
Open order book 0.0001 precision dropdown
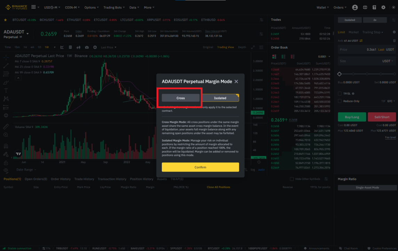click(324, 56)
